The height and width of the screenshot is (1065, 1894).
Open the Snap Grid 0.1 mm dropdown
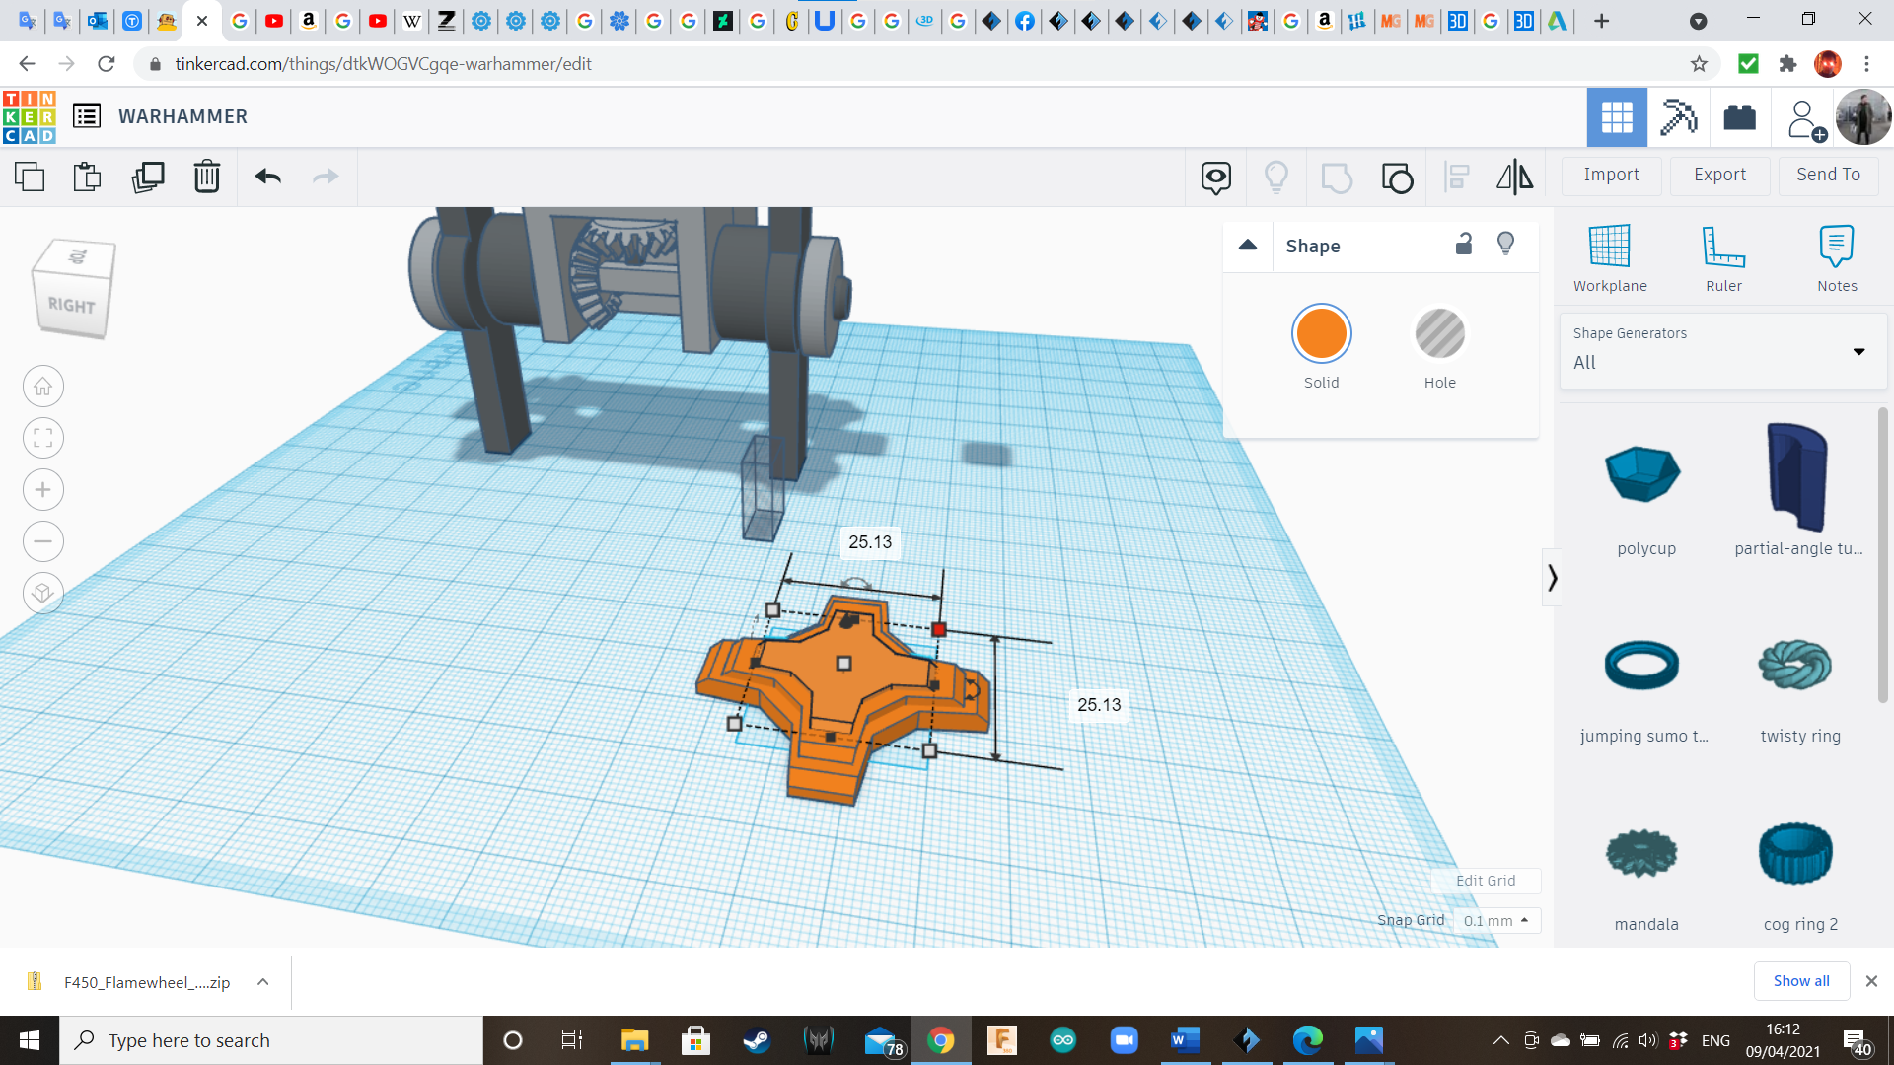[1495, 920]
